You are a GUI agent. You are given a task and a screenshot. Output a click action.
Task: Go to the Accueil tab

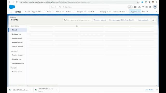coord(27,12)
